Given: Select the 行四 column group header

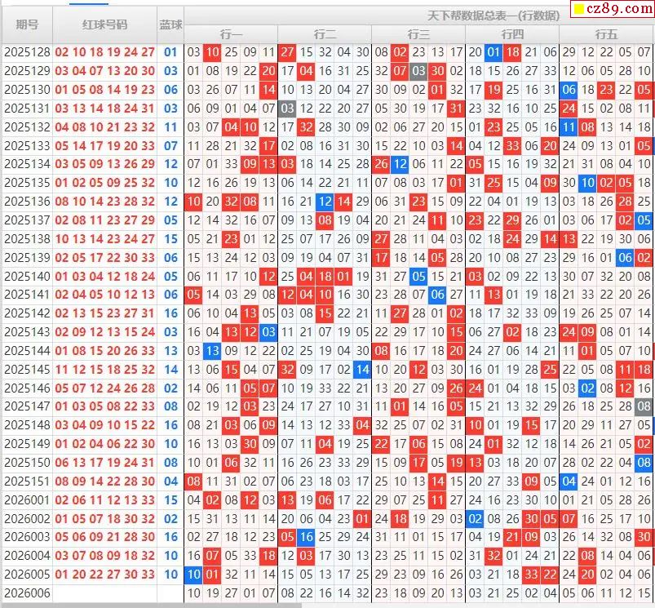Looking at the screenshot, I should point(512,34).
